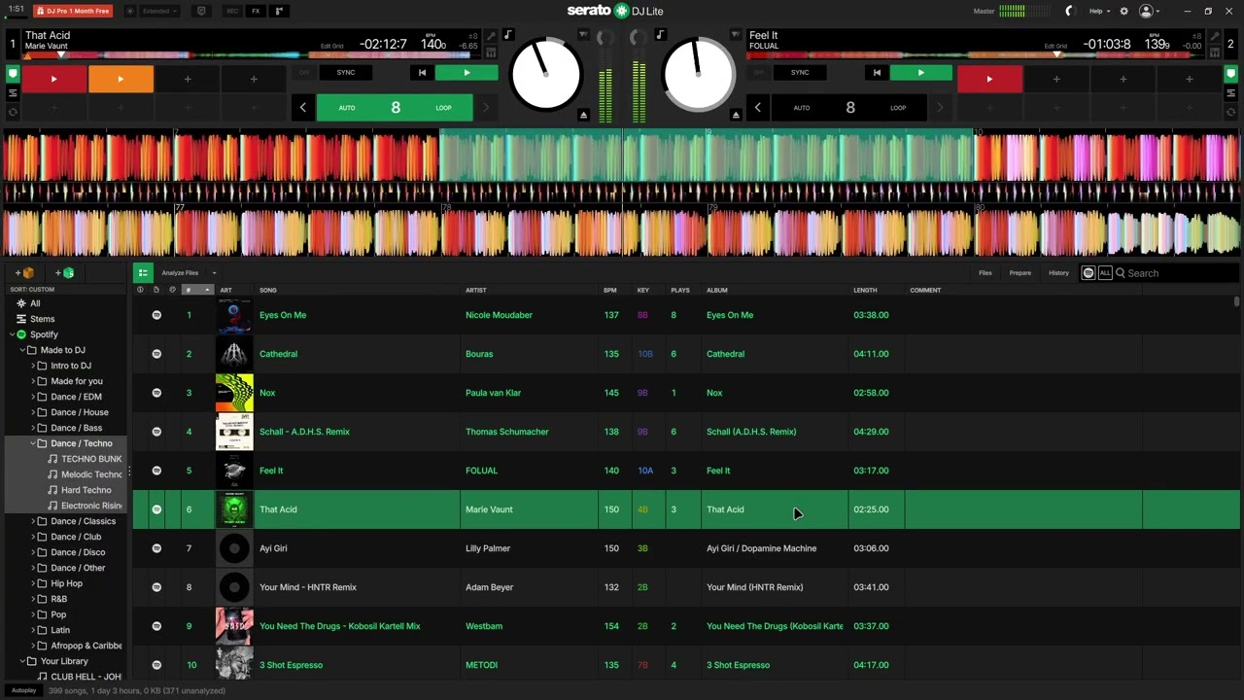The width and height of the screenshot is (1244, 700).
Task: Toggle the OFF sync button on deck 2
Action: tap(759, 72)
